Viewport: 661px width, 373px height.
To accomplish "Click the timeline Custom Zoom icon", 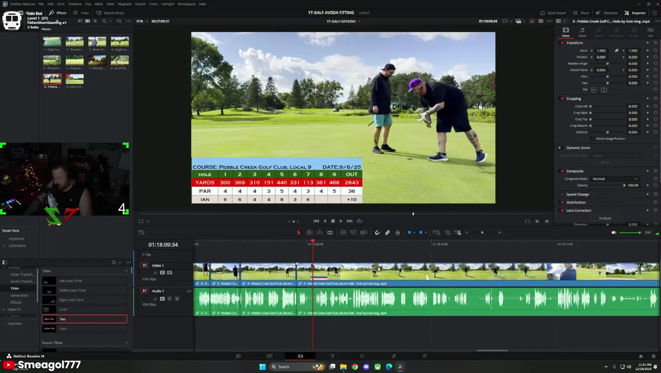I will (x=458, y=233).
